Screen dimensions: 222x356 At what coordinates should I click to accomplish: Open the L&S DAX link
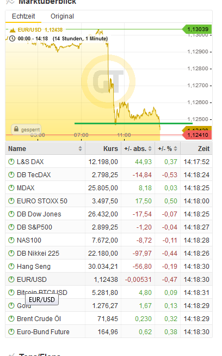click(x=30, y=162)
